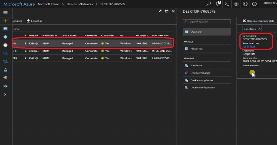Open portal settings gear icon
The width and height of the screenshot is (277, 145).
click(236, 4)
